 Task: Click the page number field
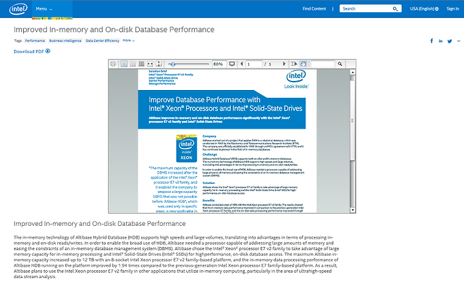(x=254, y=64)
